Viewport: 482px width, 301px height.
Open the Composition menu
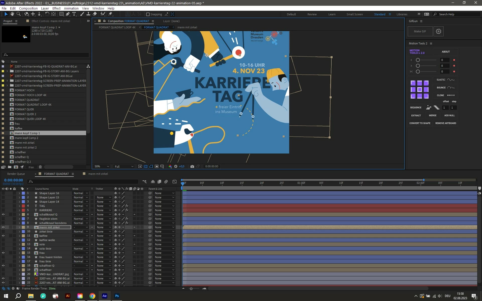[x=28, y=8]
